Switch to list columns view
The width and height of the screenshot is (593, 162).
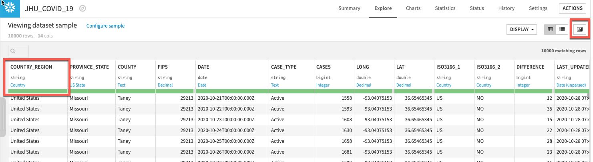[x=562, y=29]
